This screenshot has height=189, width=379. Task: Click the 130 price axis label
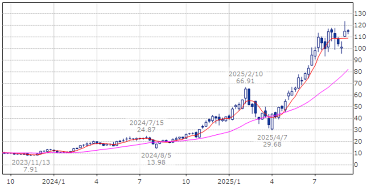(x=360, y=13)
